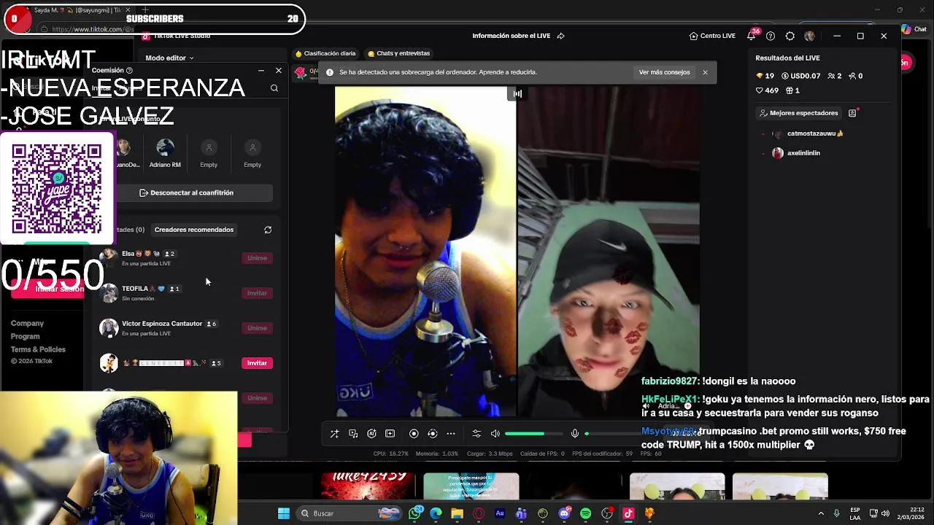Click the search magnifier in invite panel

pyautogui.click(x=274, y=88)
